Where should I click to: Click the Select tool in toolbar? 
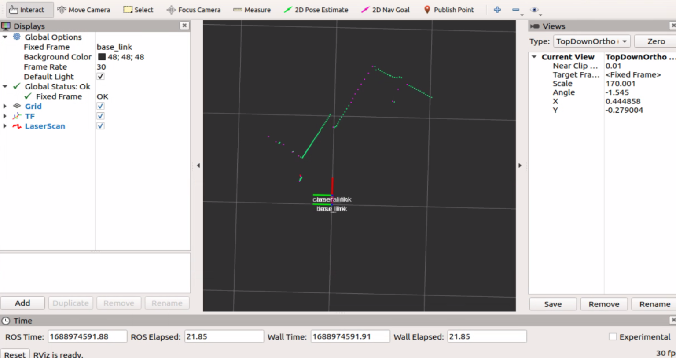[139, 10]
